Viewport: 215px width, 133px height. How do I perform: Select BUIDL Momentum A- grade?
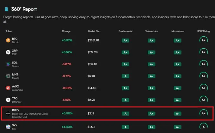(x=177, y=113)
